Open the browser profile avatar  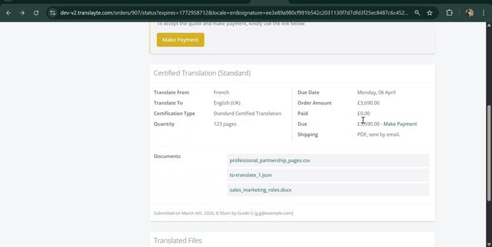tap(470, 13)
